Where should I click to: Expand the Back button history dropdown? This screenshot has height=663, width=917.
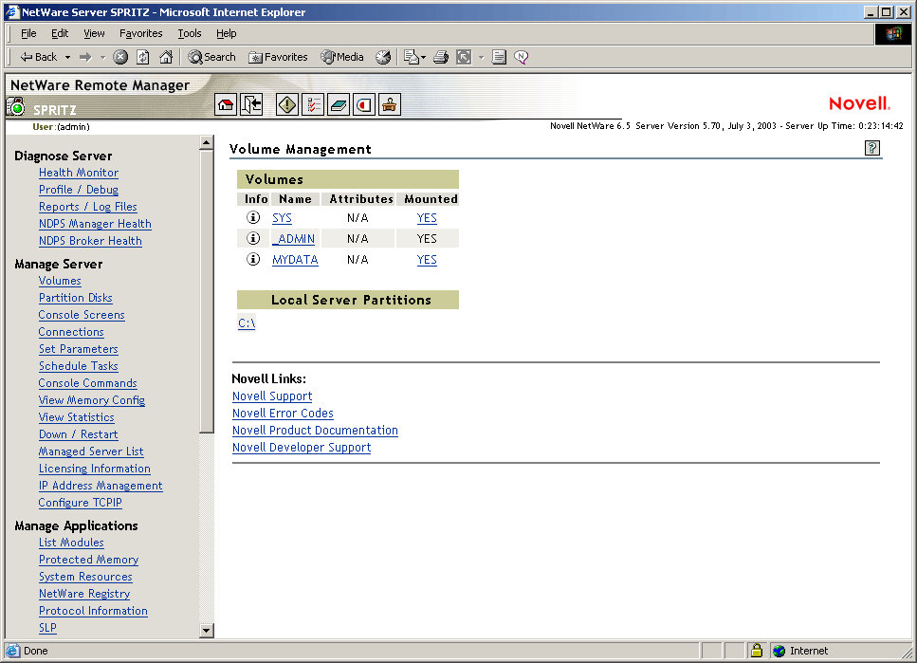coord(66,57)
